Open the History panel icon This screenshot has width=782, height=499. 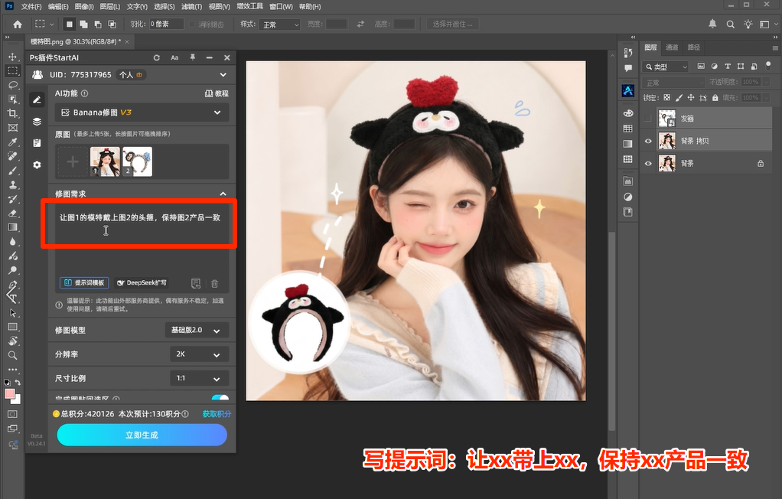628,52
